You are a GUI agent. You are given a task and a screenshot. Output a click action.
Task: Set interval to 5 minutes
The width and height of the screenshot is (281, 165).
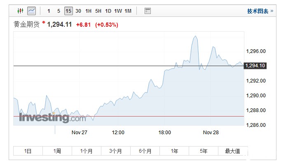[x=59, y=11]
